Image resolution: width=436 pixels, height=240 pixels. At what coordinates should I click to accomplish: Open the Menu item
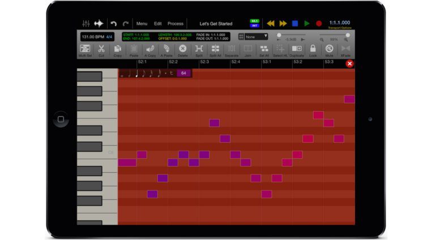[142, 24]
